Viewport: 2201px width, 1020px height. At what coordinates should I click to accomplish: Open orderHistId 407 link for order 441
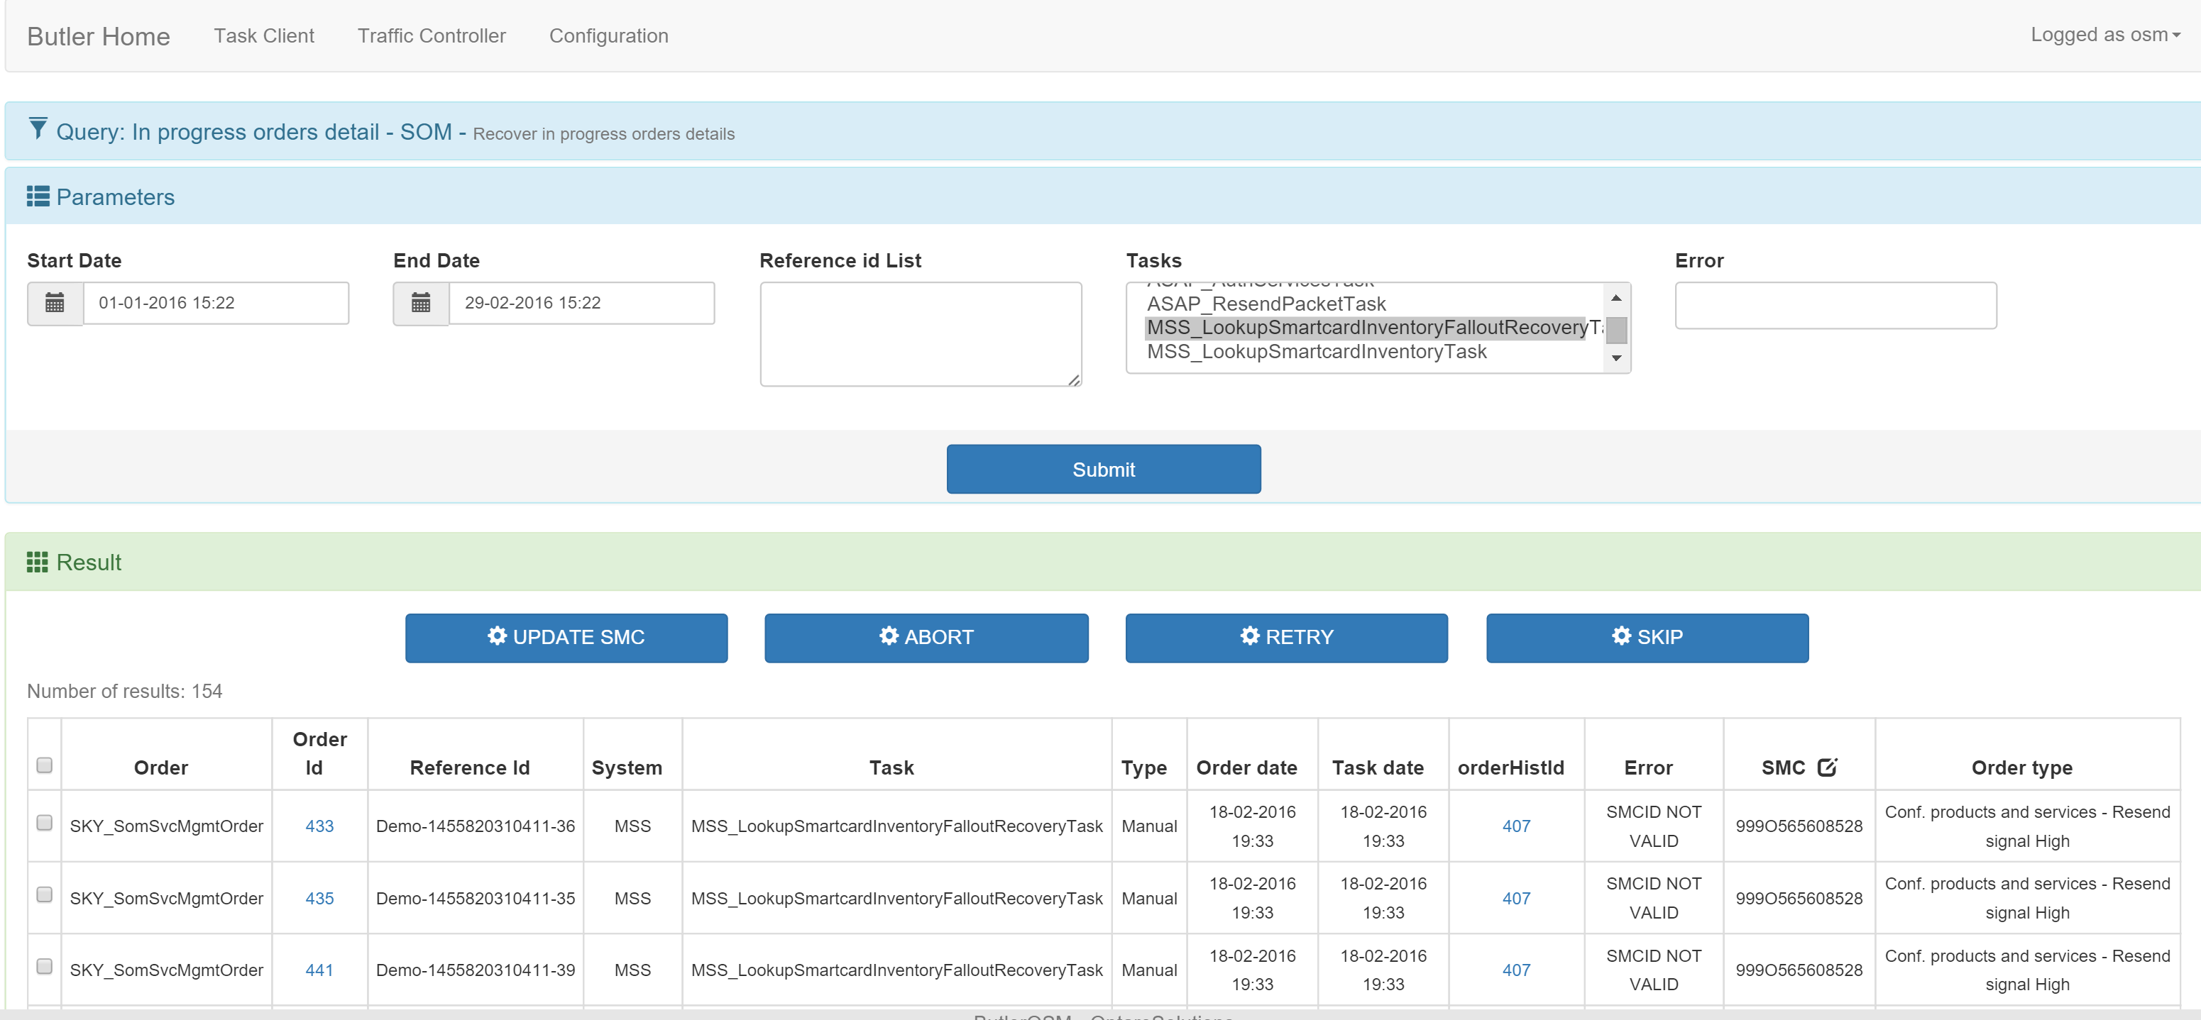click(1516, 970)
